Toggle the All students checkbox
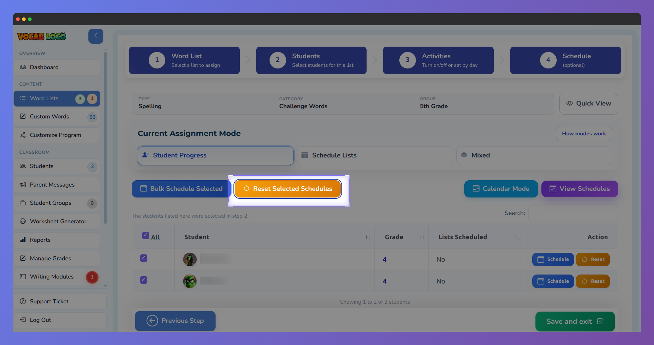 point(145,236)
